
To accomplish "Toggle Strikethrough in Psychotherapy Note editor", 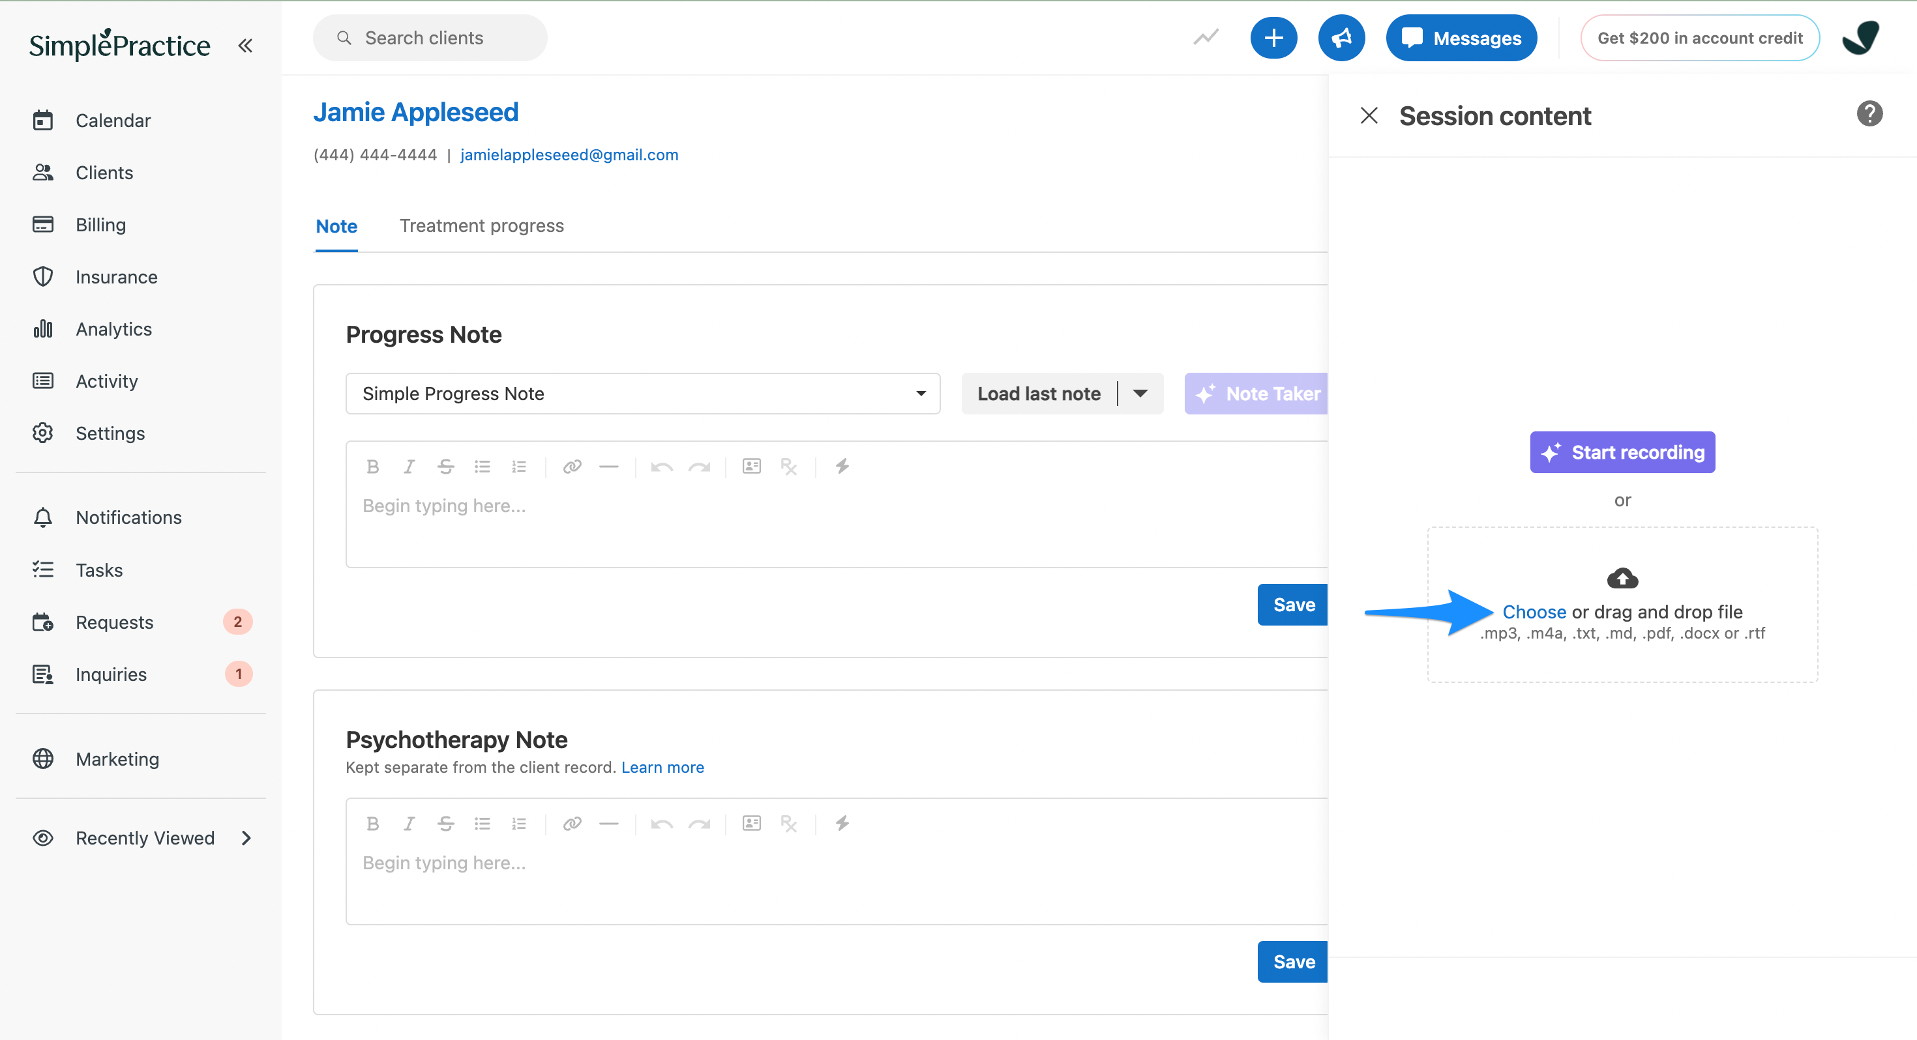I will pyautogui.click(x=446, y=824).
